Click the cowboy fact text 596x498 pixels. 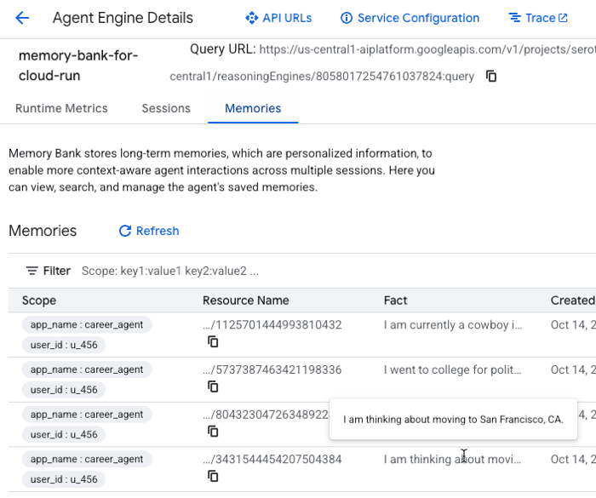click(452, 324)
